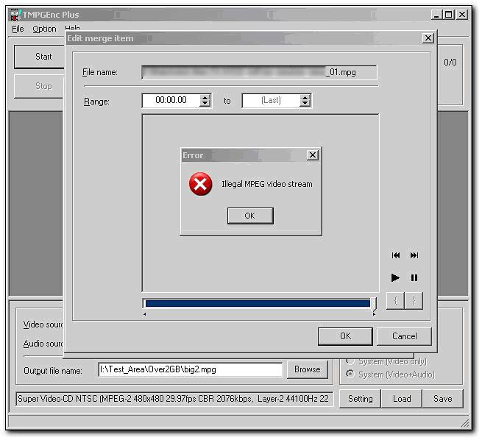Set range end with } button
The width and height of the screenshot is (482, 440).
click(x=414, y=300)
